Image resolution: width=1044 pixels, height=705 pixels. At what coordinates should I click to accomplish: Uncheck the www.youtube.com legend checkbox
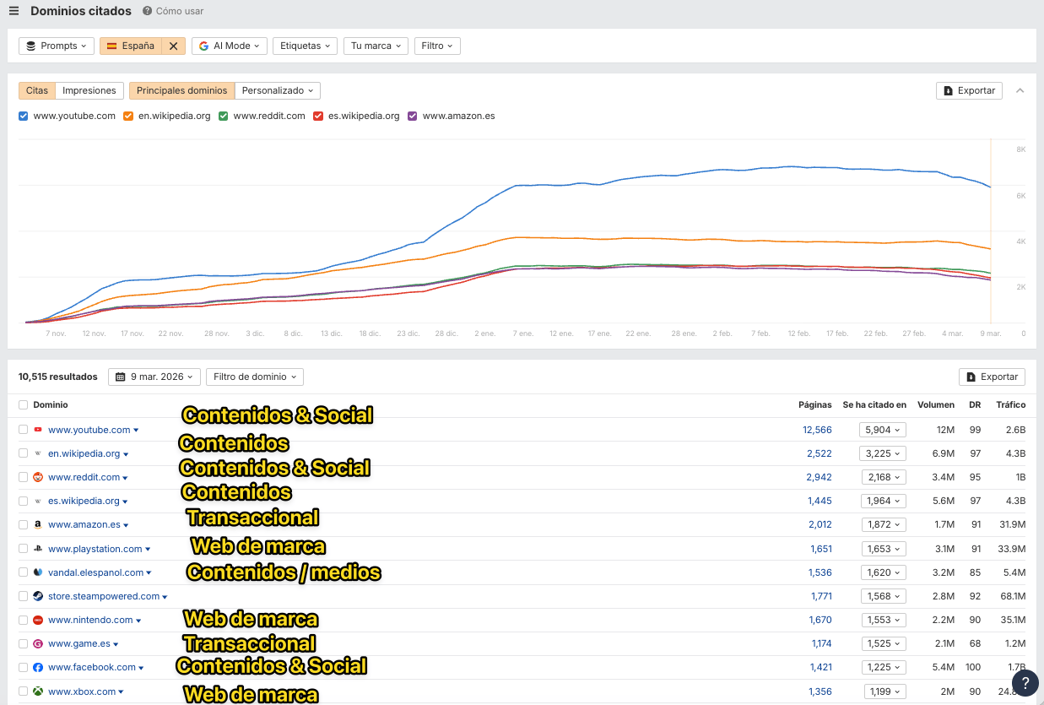[x=23, y=116]
